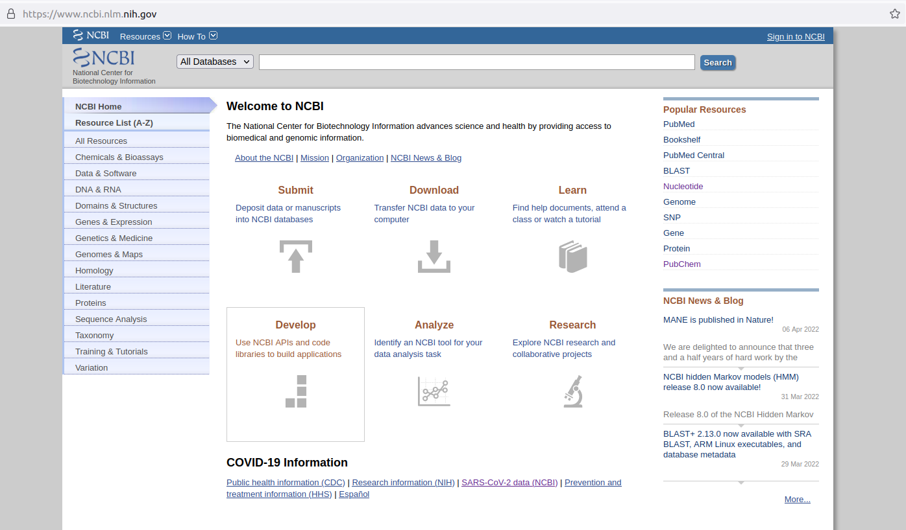This screenshot has width=906, height=530.
Task: Open Bookshelf from Popular Resources
Action: 681,139
